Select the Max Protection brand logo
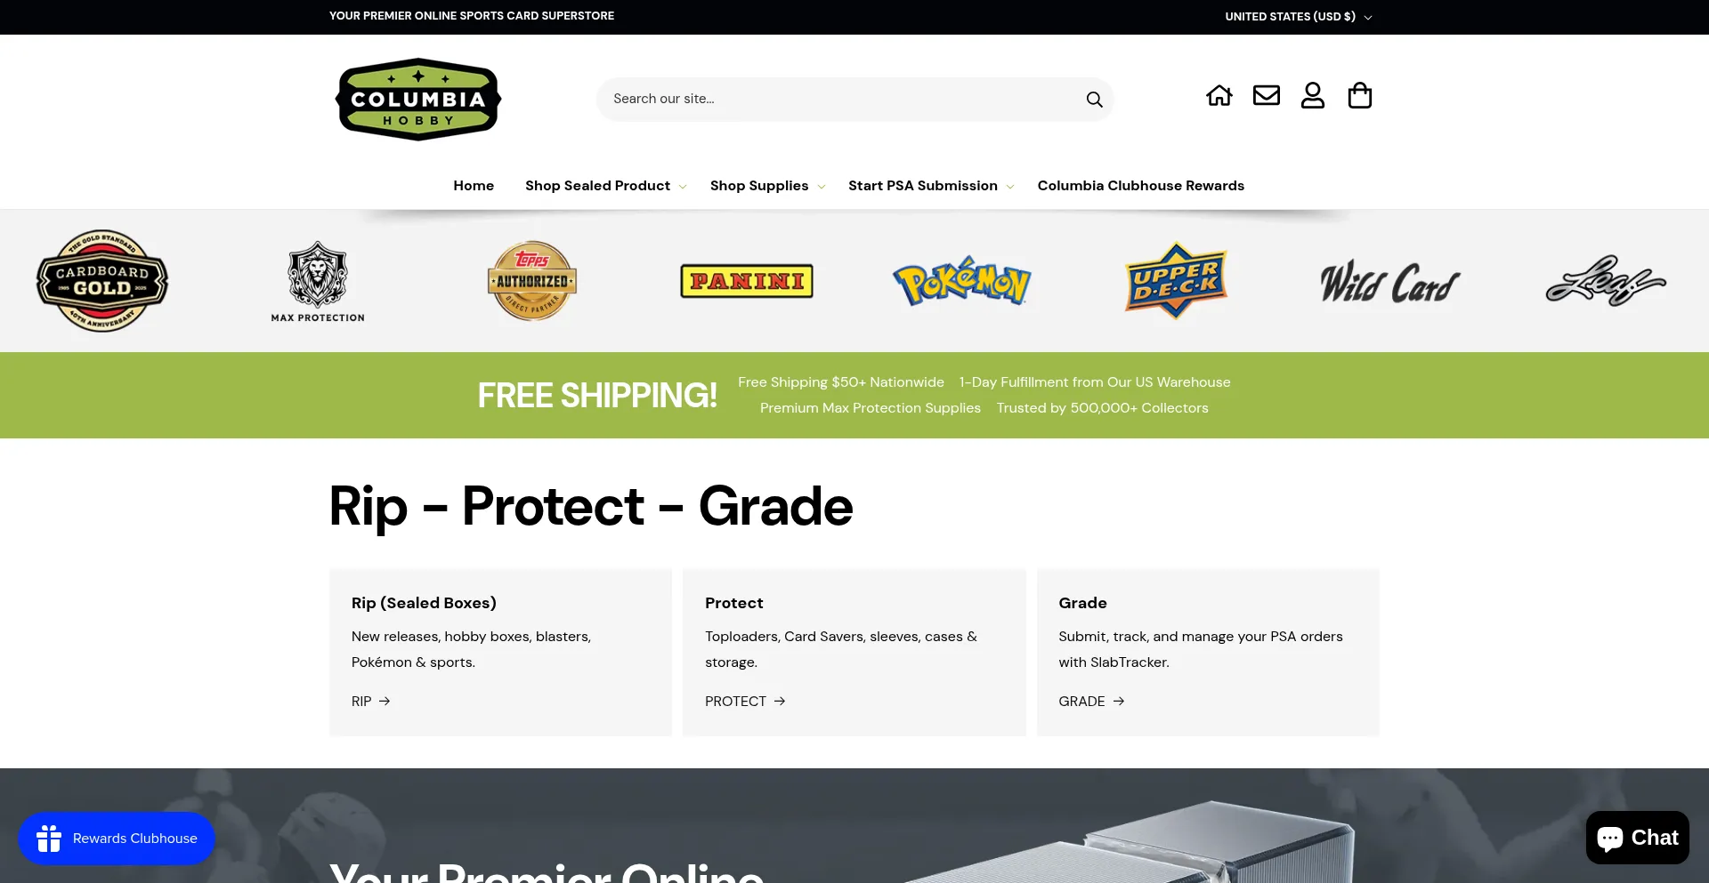The width and height of the screenshot is (1709, 883). pyautogui.click(x=318, y=281)
